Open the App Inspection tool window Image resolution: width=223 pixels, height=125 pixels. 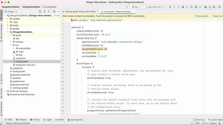pyautogui.click(x=75, y=120)
